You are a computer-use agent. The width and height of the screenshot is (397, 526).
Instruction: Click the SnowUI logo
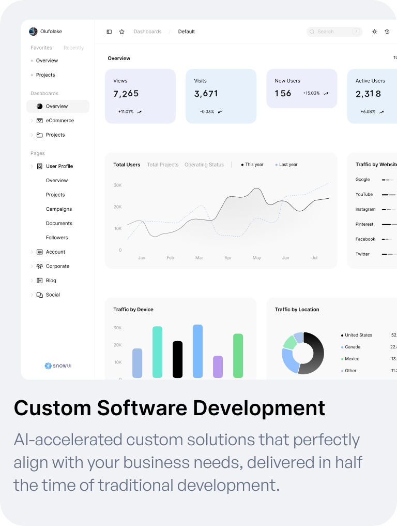pos(58,366)
